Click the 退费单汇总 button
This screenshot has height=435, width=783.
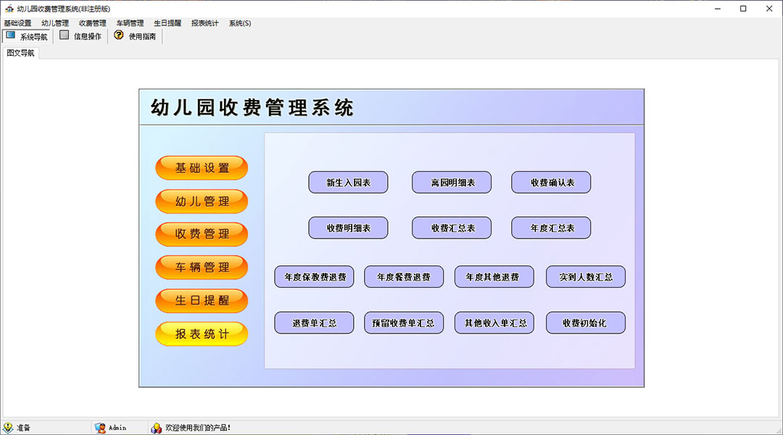[314, 323]
